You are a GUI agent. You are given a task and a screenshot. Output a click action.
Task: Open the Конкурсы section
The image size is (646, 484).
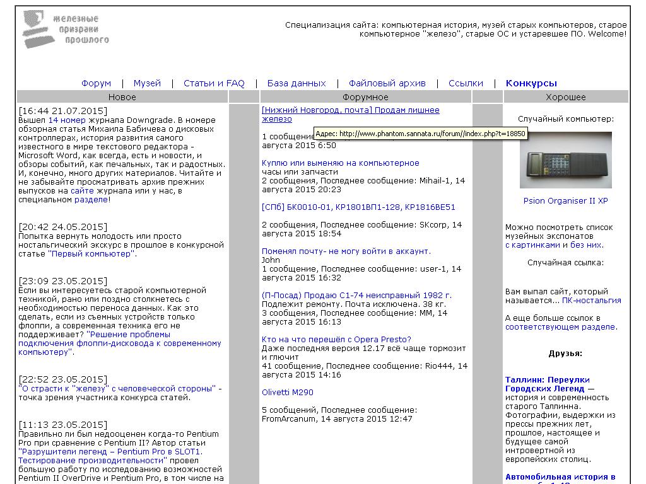[x=531, y=83]
